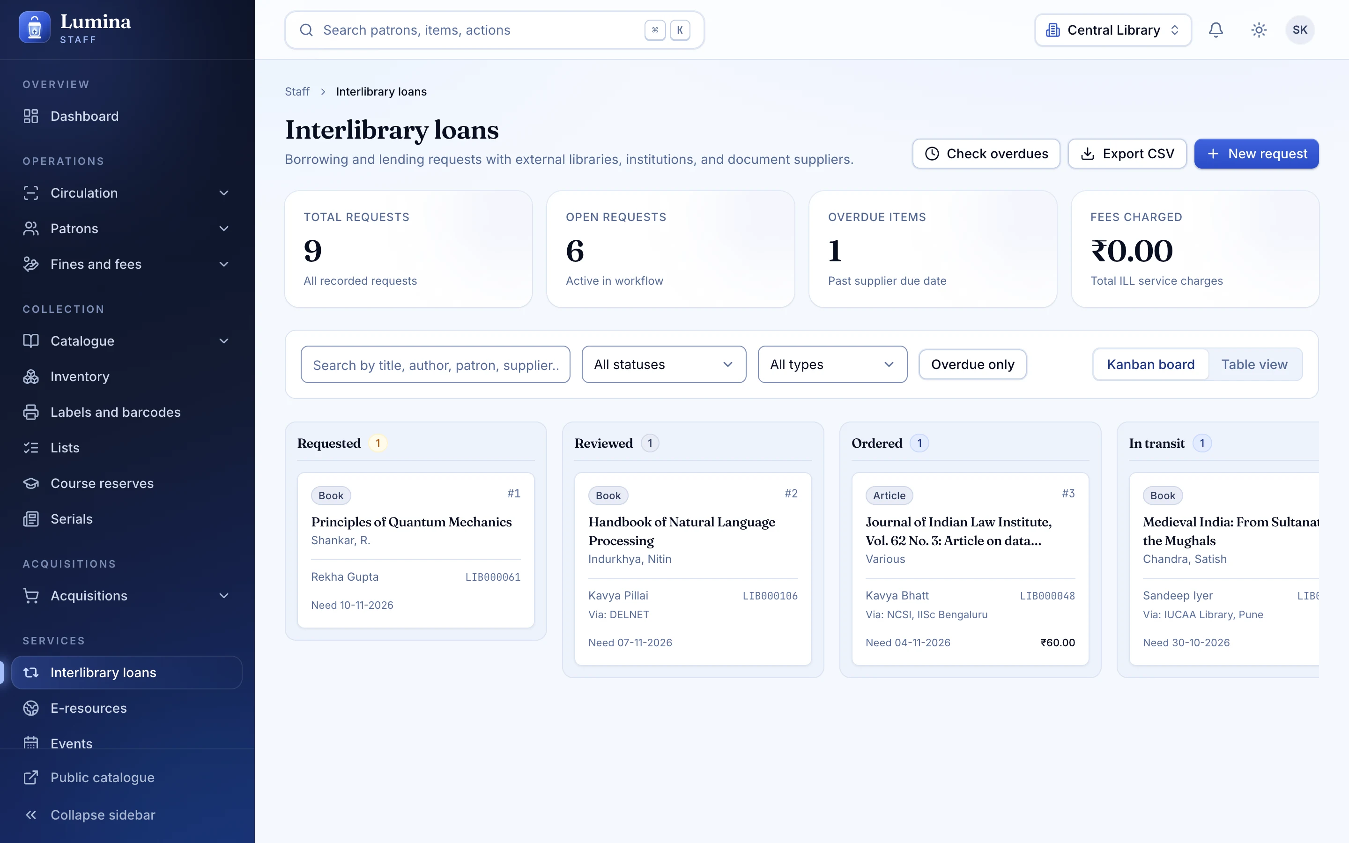
Task: Click the Collapse sidebar double-chevron icon
Action: [30, 814]
